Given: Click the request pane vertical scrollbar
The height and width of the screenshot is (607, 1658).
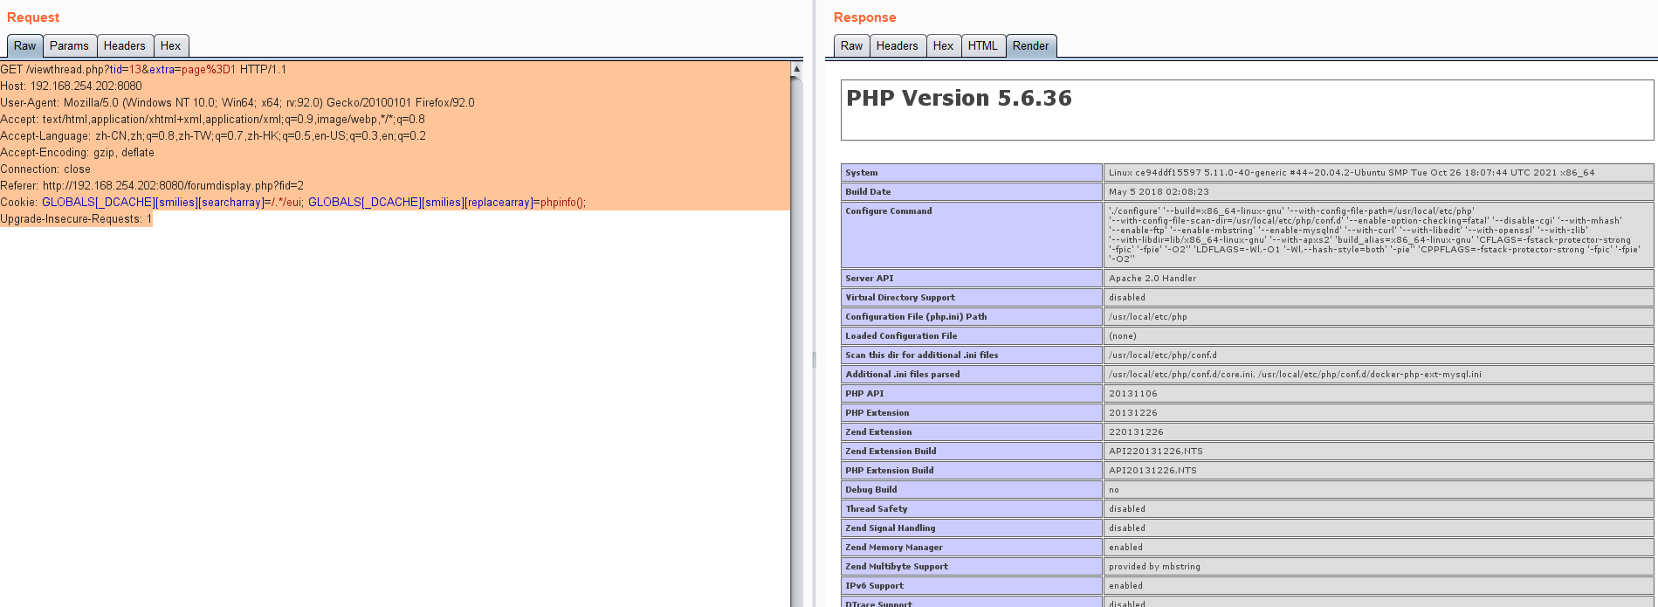Looking at the screenshot, I should [796, 341].
